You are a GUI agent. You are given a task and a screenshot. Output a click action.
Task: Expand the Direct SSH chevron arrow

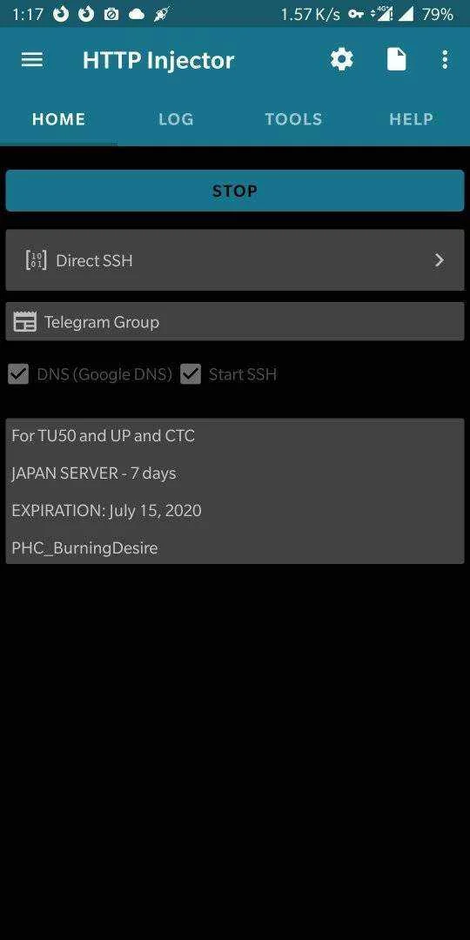[x=440, y=260]
